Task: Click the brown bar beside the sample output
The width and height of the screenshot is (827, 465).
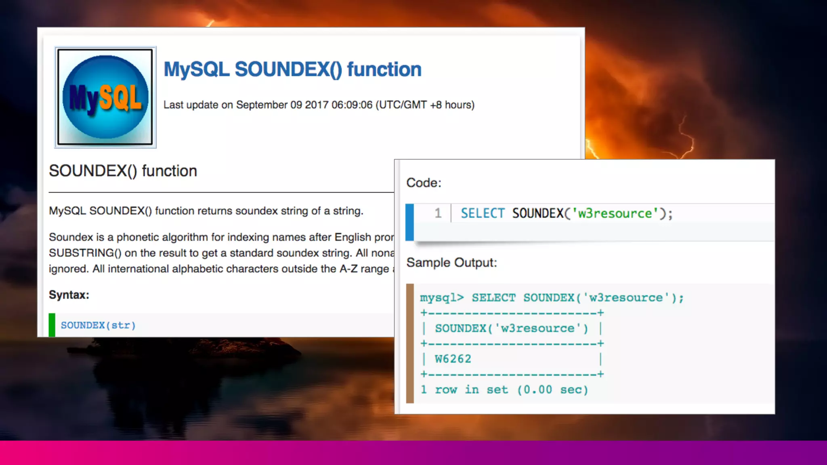Action: pos(410,343)
